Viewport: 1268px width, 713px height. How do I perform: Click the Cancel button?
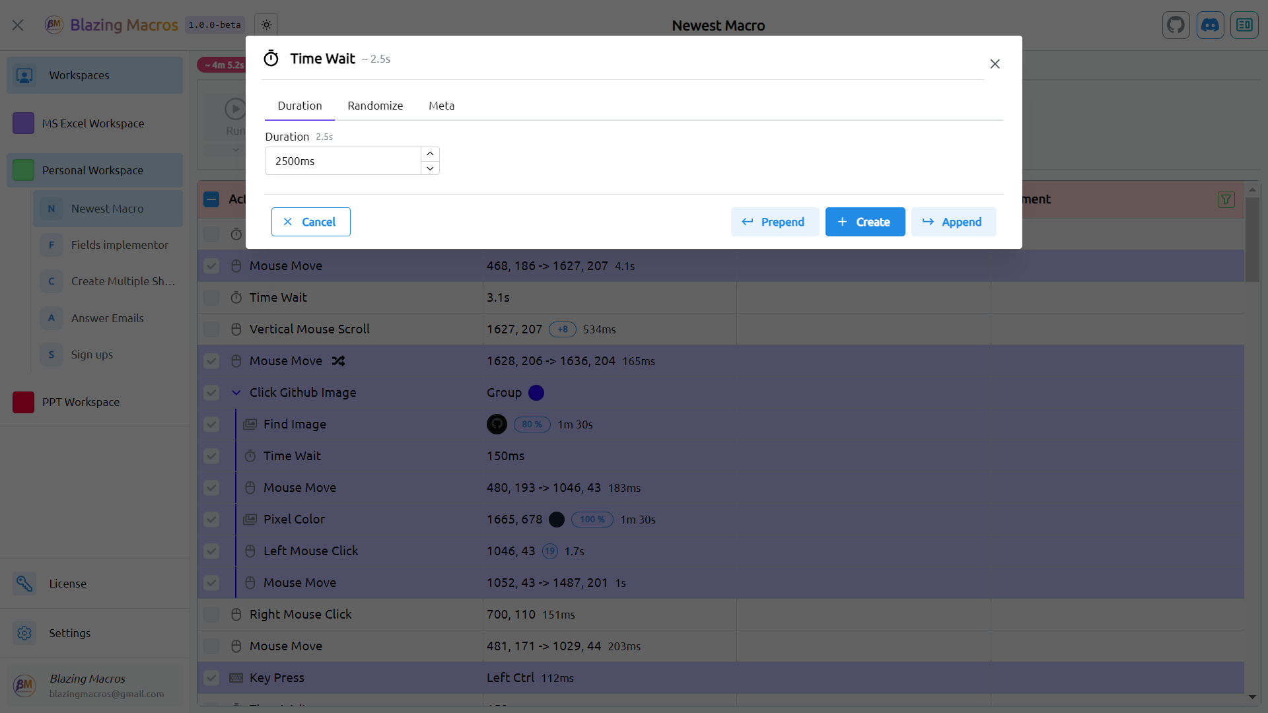tap(310, 222)
